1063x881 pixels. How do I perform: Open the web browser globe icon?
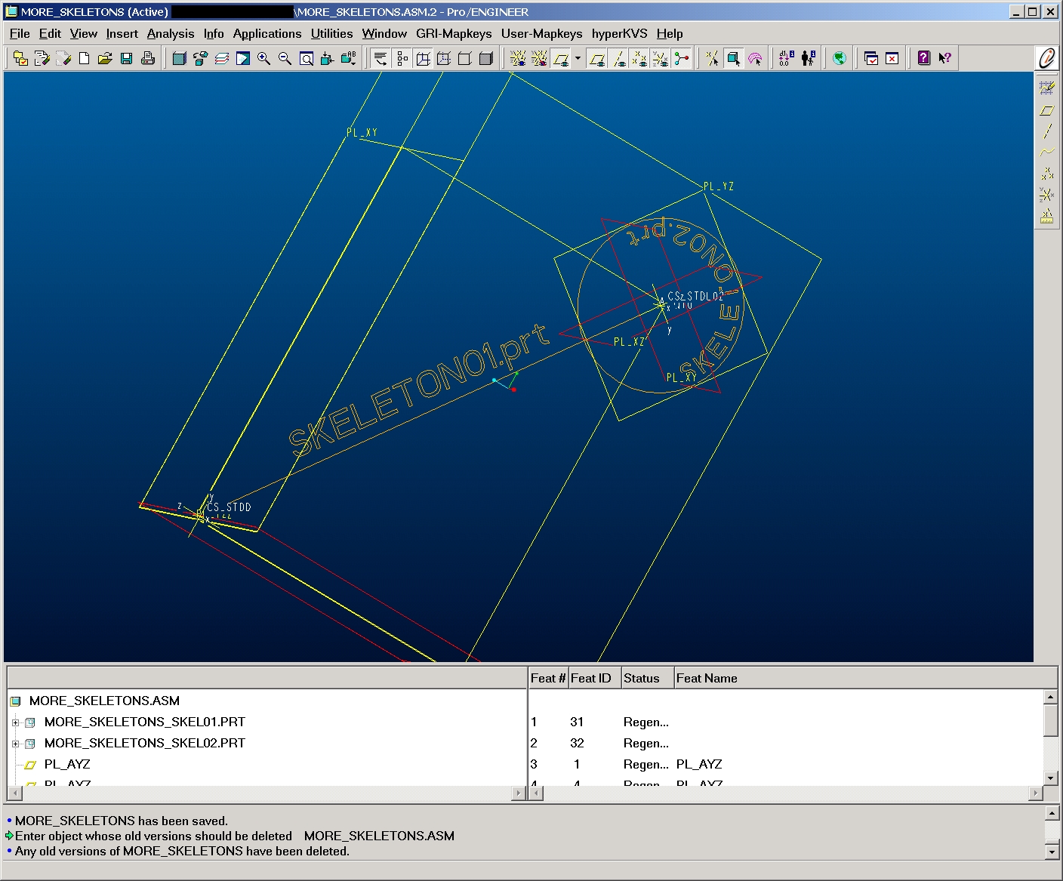[x=839, y=58]
